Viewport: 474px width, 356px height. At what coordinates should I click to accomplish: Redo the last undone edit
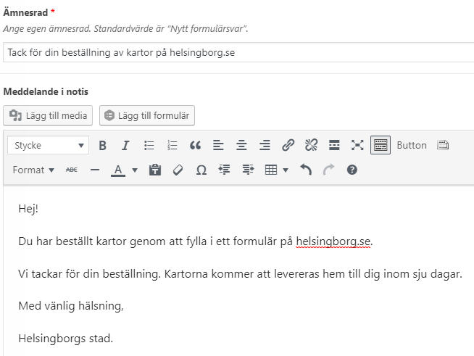coord(329,170)
